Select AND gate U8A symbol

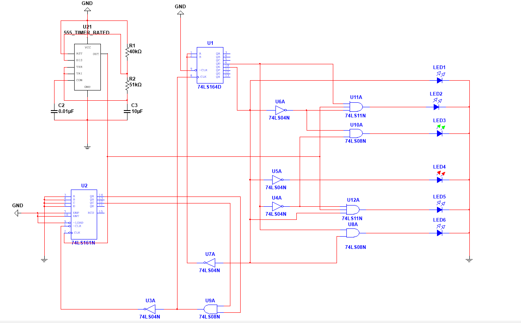(x=353, y=233)
